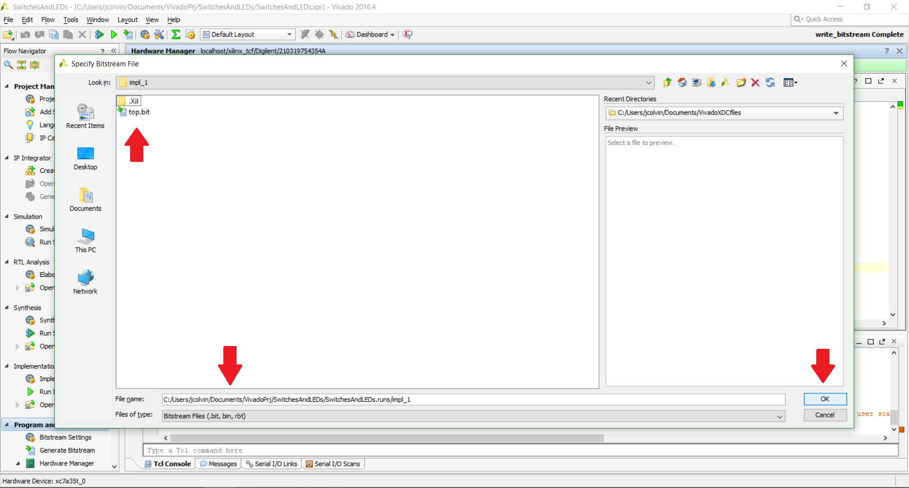Viewport: 909px width, 488px height.
Task: Open the .Xil folder
Action: [x=129, y=101]
